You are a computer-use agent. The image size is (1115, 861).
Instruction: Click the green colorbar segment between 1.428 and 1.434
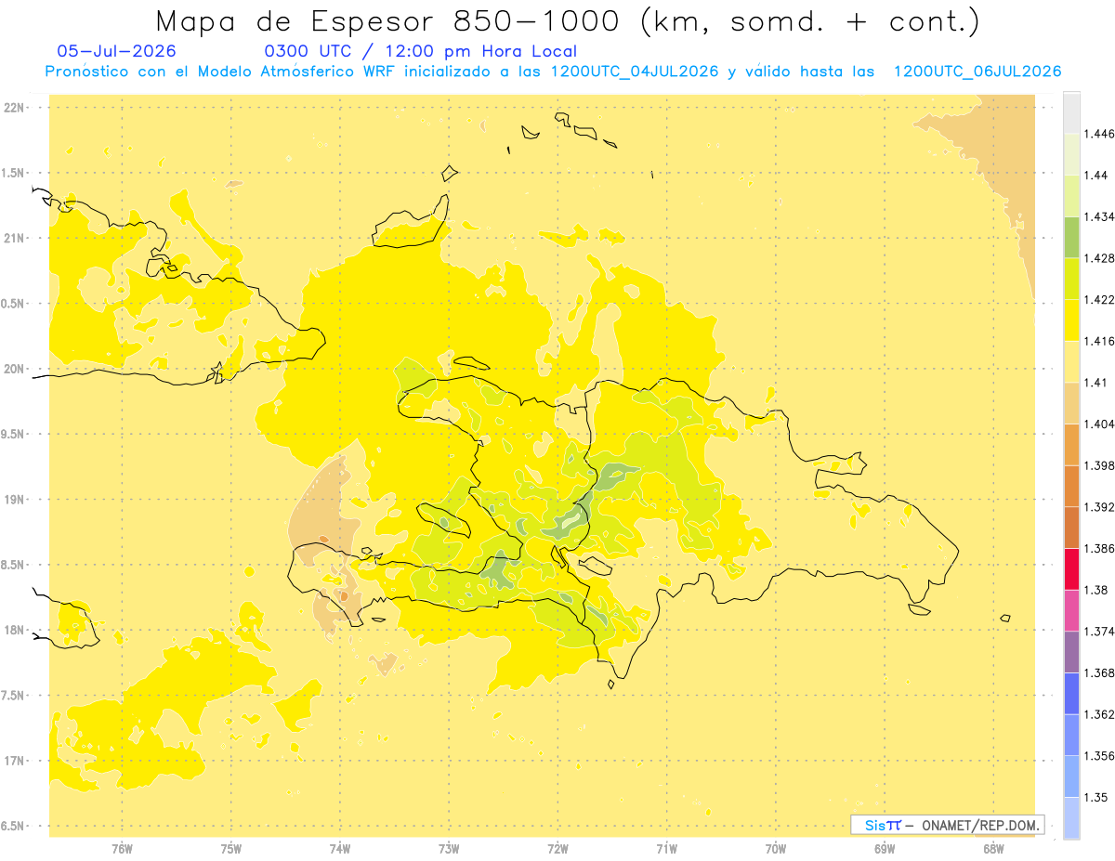click(x=1071, y=237)
